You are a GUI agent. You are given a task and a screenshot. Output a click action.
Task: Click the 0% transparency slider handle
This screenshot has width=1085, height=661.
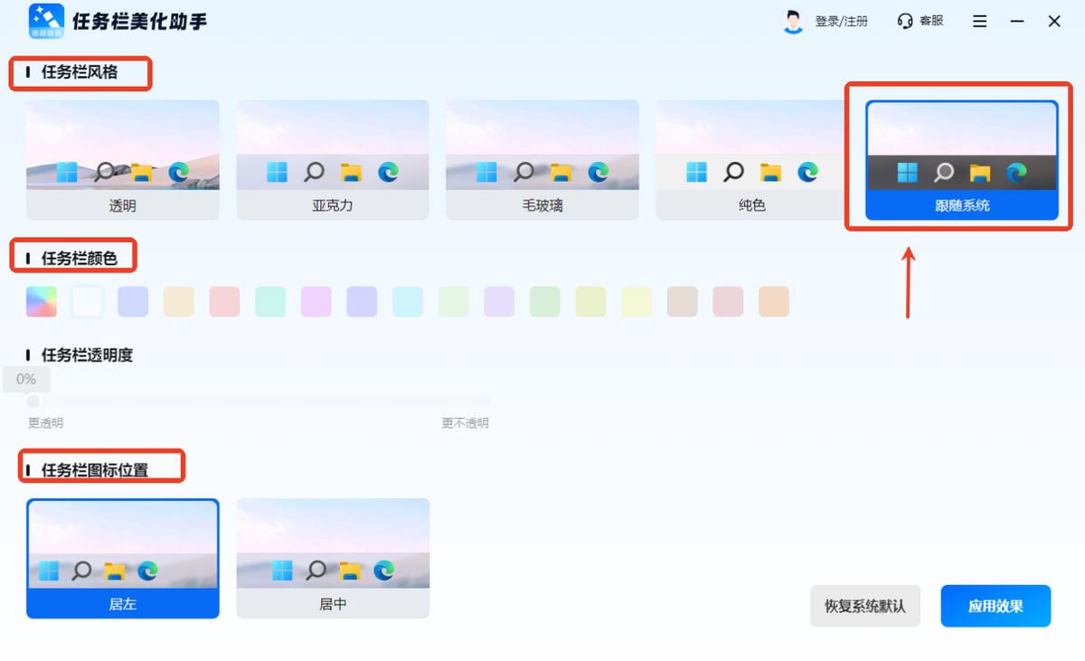pos(33,399)
